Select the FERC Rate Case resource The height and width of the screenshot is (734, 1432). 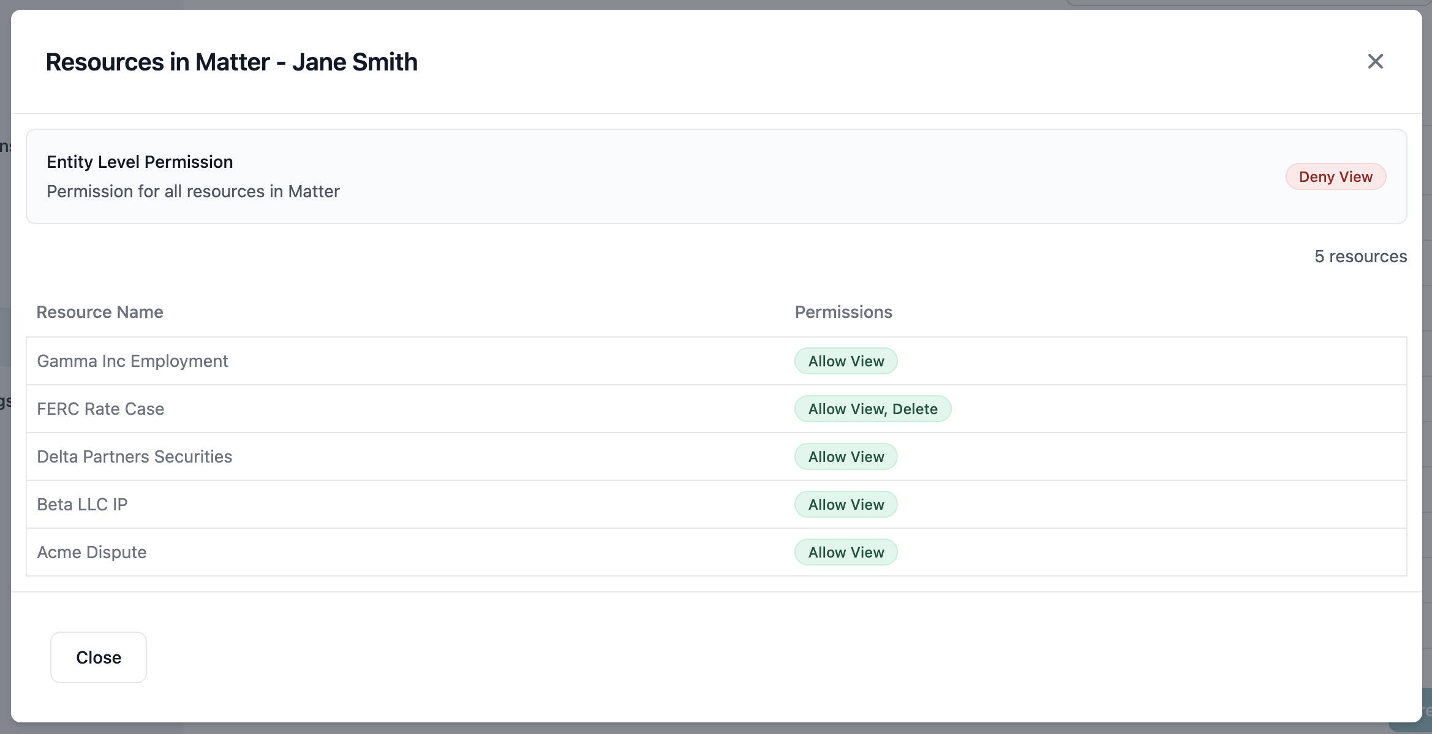click(x=100, y=409)
